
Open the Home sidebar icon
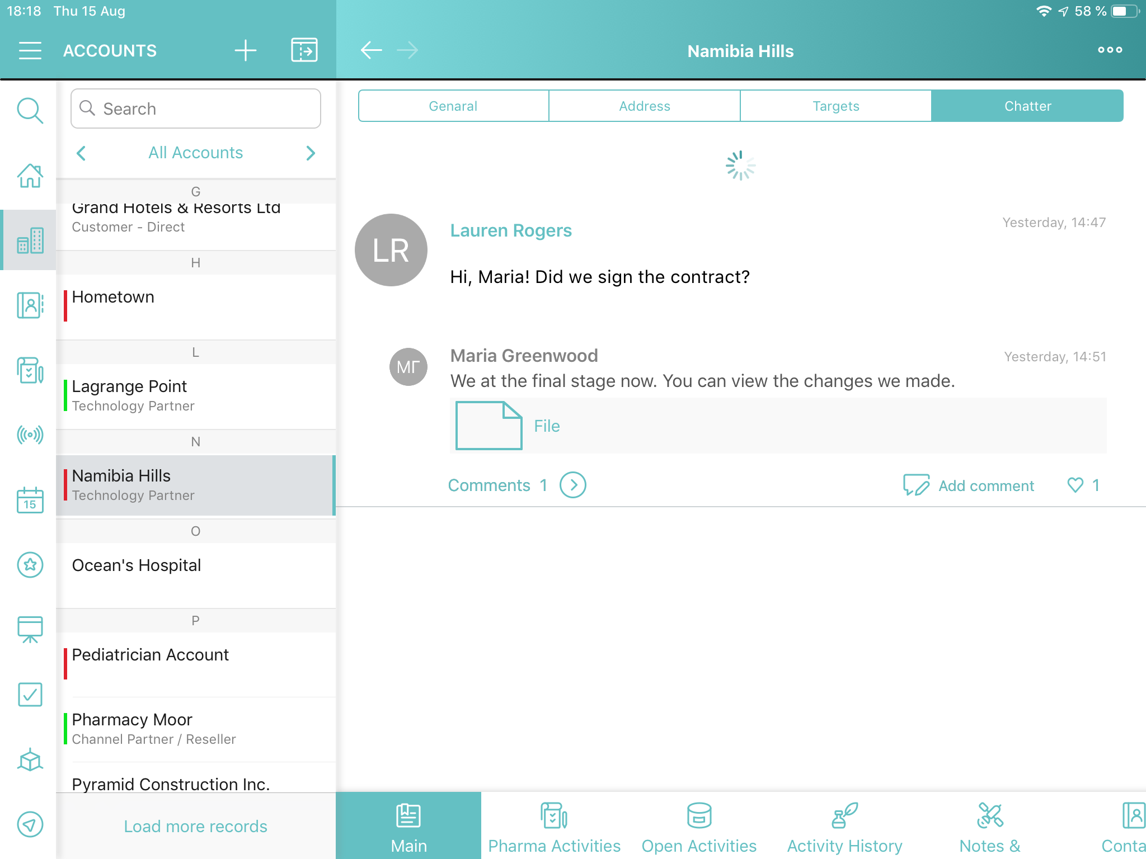pos(30,176)
